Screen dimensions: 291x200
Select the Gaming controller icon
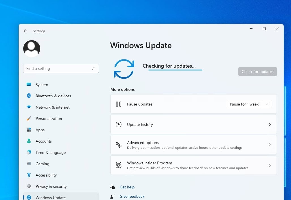pyautogui.click(x=29, y=164)
